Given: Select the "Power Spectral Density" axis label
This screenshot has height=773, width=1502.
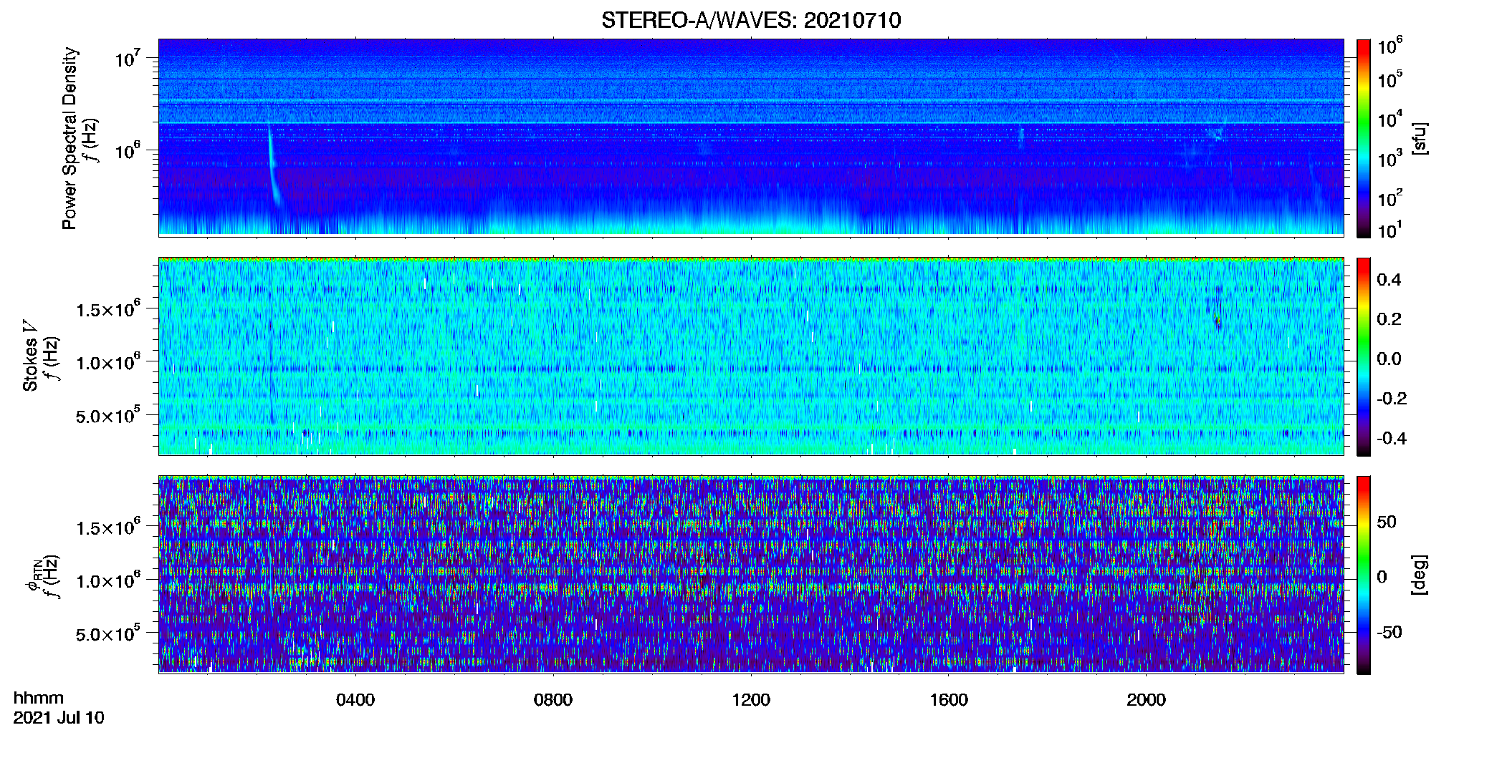Looking at the screenshot, I should coord(70,138).
